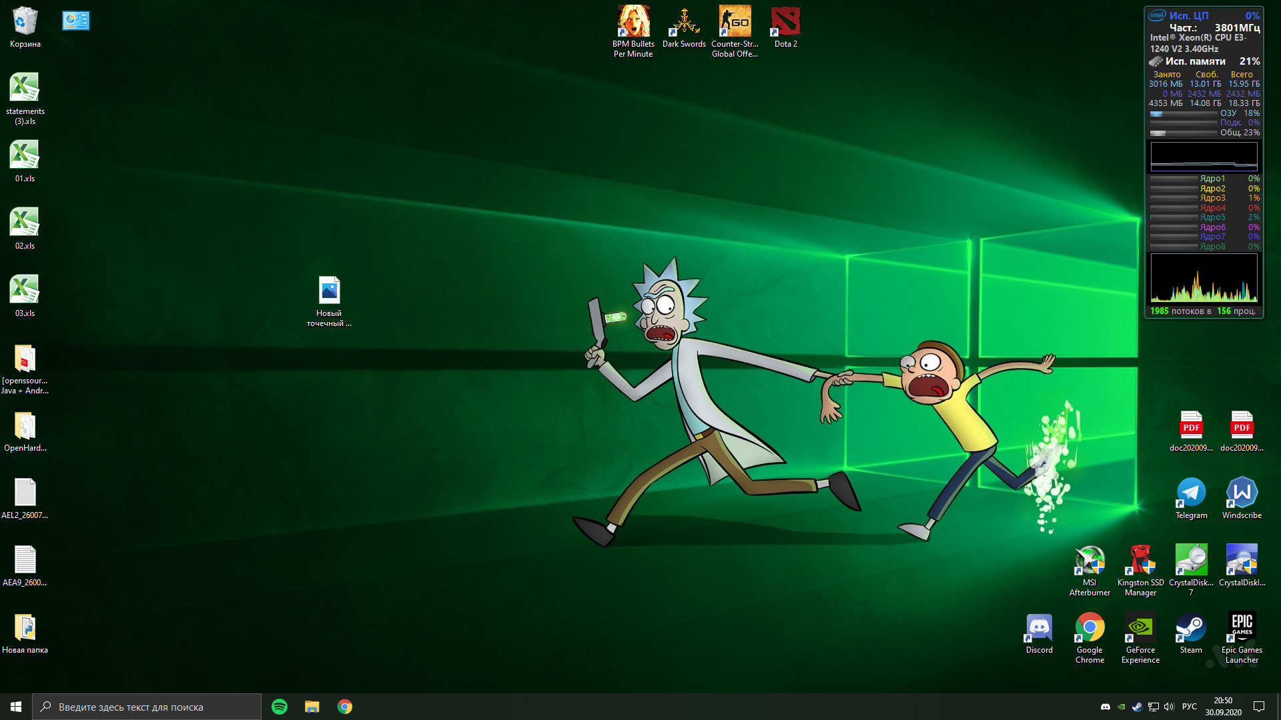The width and height of the screenshot is (1281, 720).
Task: Select the Dota 2 desktop shortcut
Action: tap(785, 27)
